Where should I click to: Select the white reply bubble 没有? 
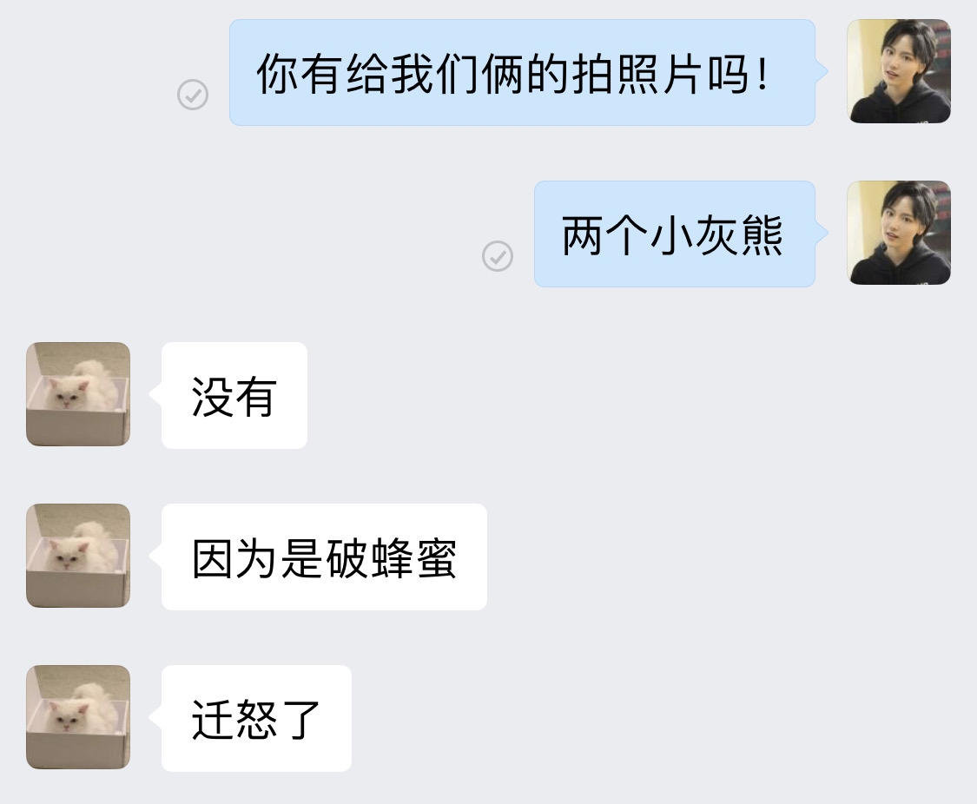tap(234, 395)
